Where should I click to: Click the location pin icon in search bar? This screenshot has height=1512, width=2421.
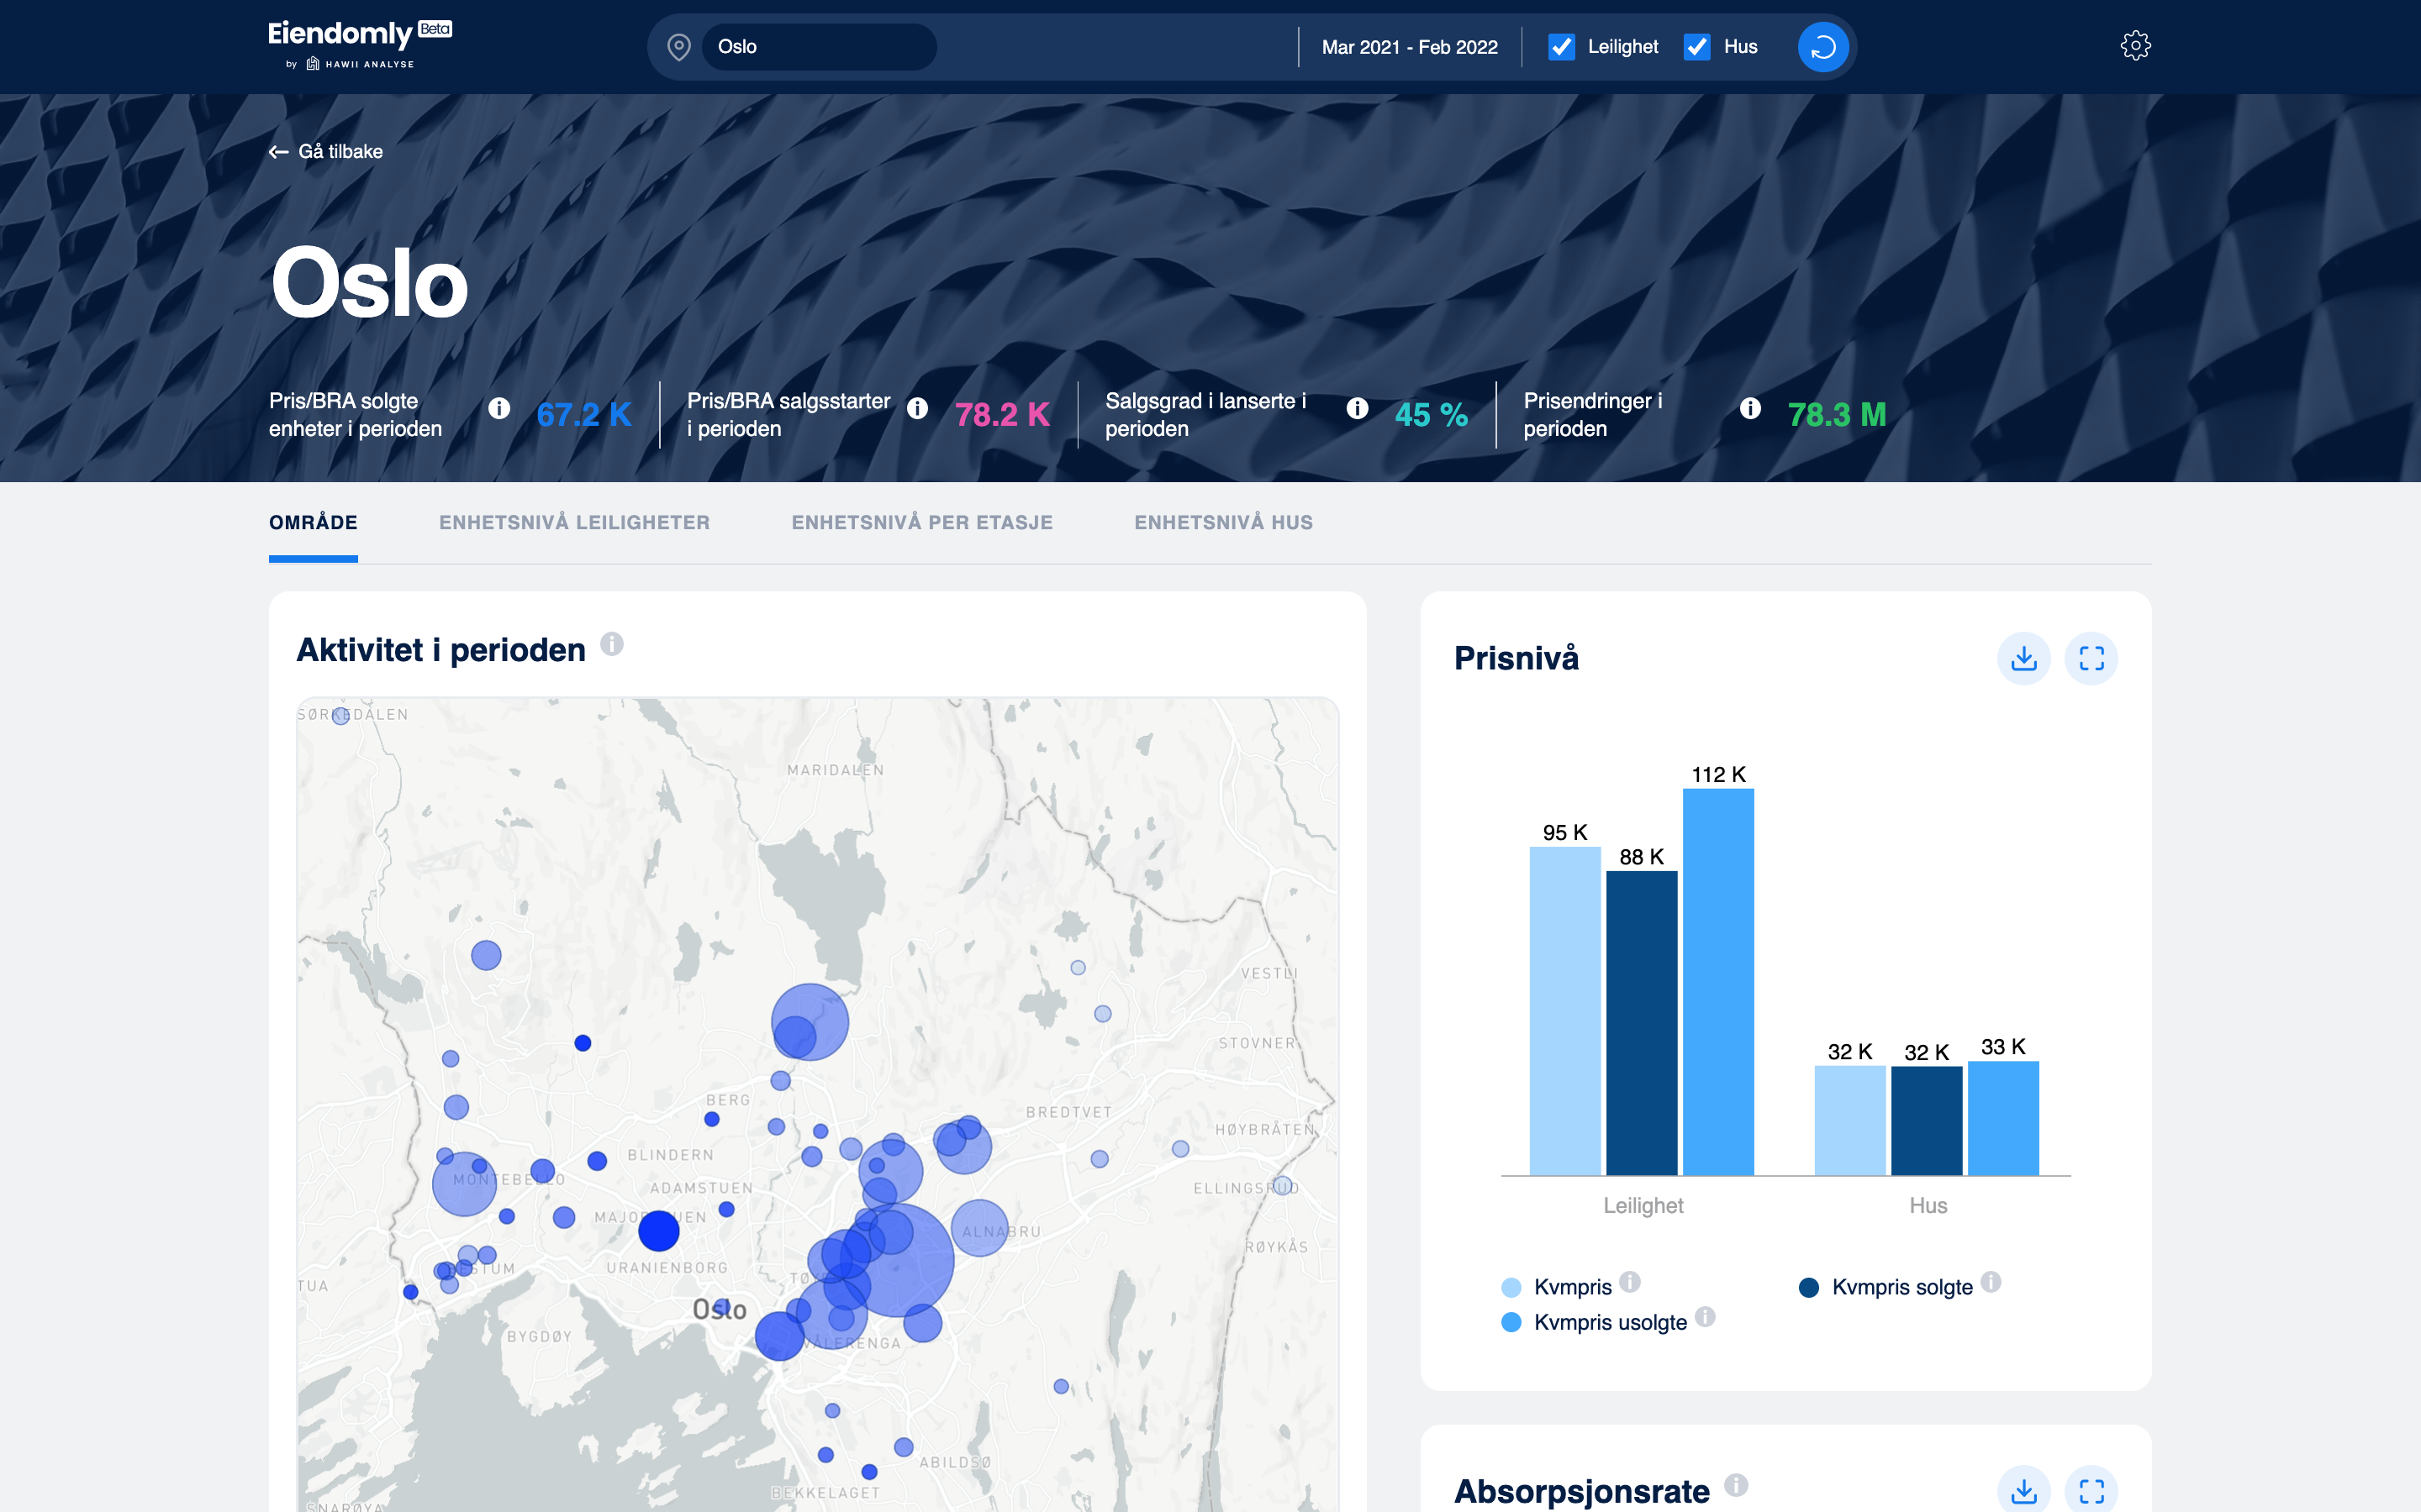(678, 47)
